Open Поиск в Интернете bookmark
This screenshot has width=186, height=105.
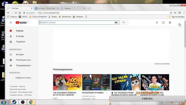(38, 17)
